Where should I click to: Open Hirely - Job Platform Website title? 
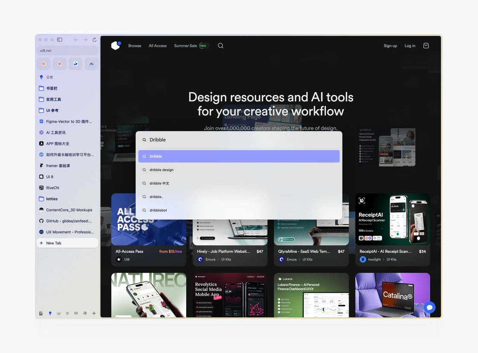tap(224, 252)
